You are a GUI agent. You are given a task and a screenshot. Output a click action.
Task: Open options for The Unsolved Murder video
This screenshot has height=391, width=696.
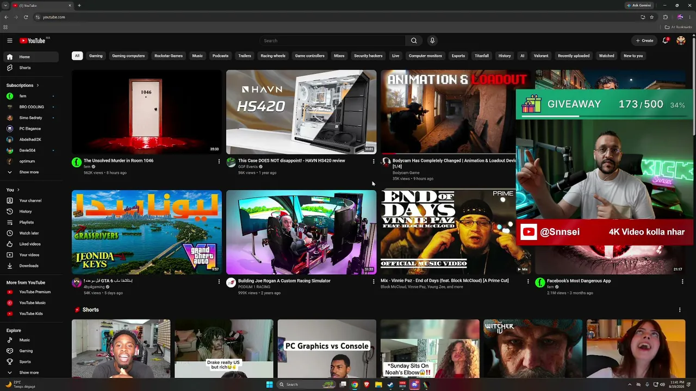pos(219,161)
